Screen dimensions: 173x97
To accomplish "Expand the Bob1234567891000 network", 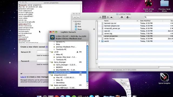I will [x=50, y=72].
